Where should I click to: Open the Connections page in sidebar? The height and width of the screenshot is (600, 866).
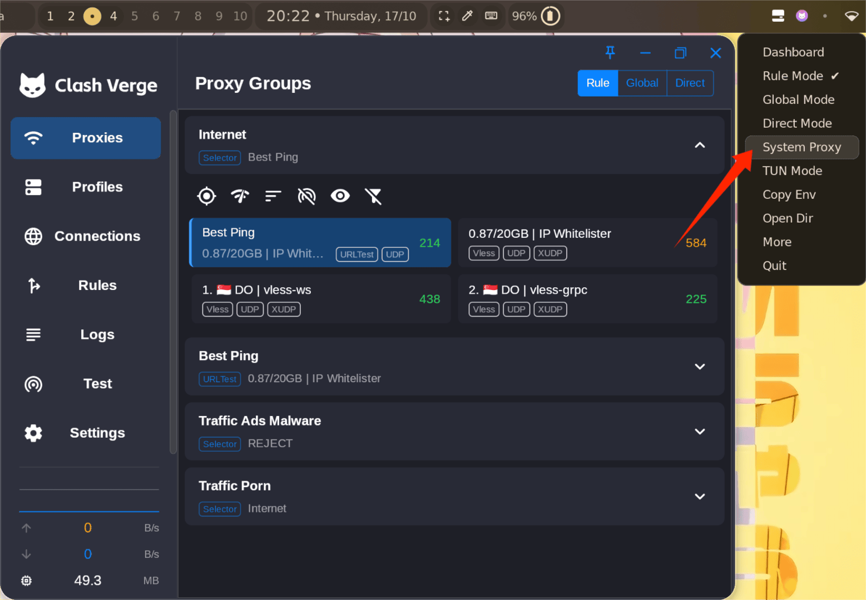pos(86,236)
